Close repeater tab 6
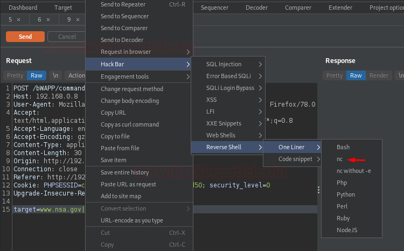This screenshot has height=251, width=404. pos(48,19)
